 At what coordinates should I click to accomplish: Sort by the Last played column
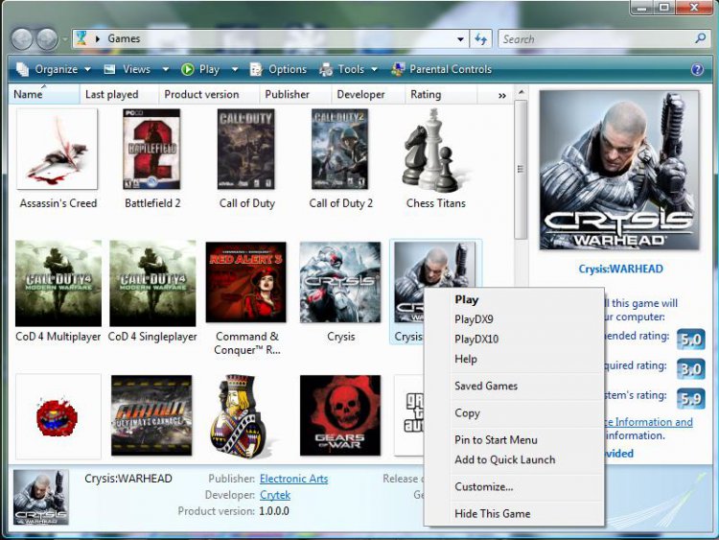pos(119,94)
